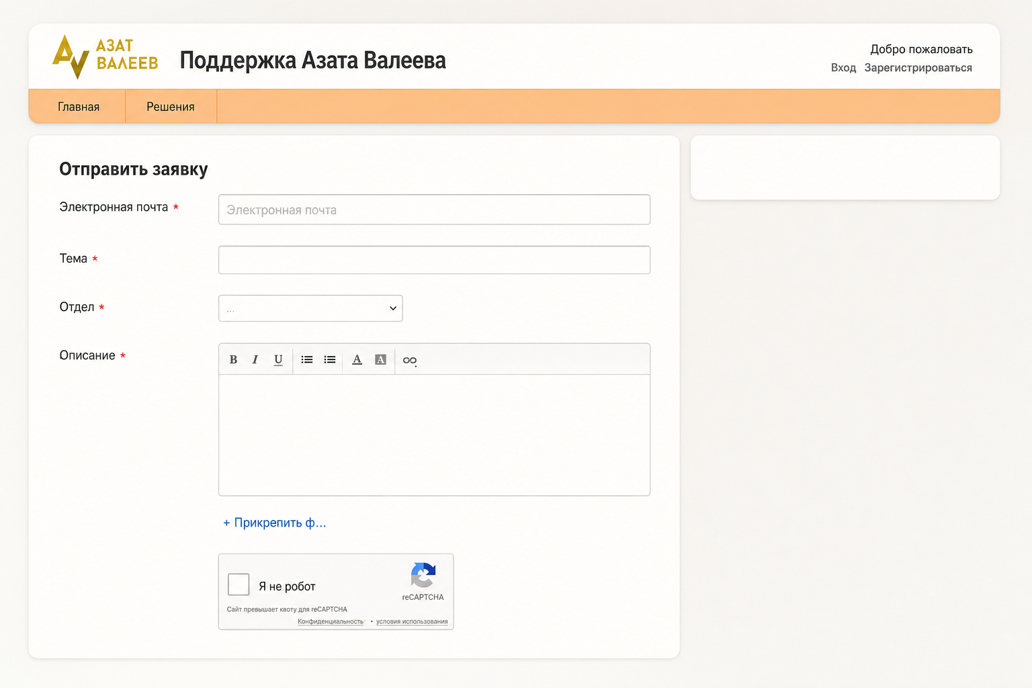This screenshot has width=1032, height=688.
Task: Check the Я не робот checkbox
Action: pos(239,585)
